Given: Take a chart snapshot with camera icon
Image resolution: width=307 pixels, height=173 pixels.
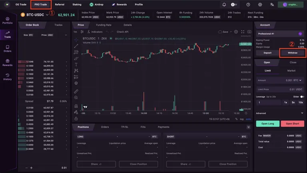Looking at the screenshot, I should coord(249,32).
